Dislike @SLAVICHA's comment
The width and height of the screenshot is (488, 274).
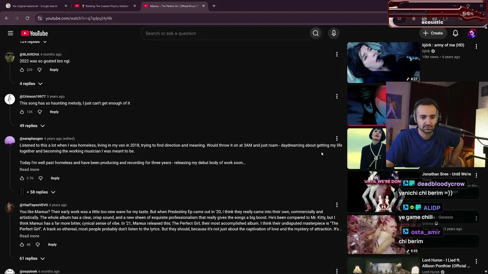(39, 70)
